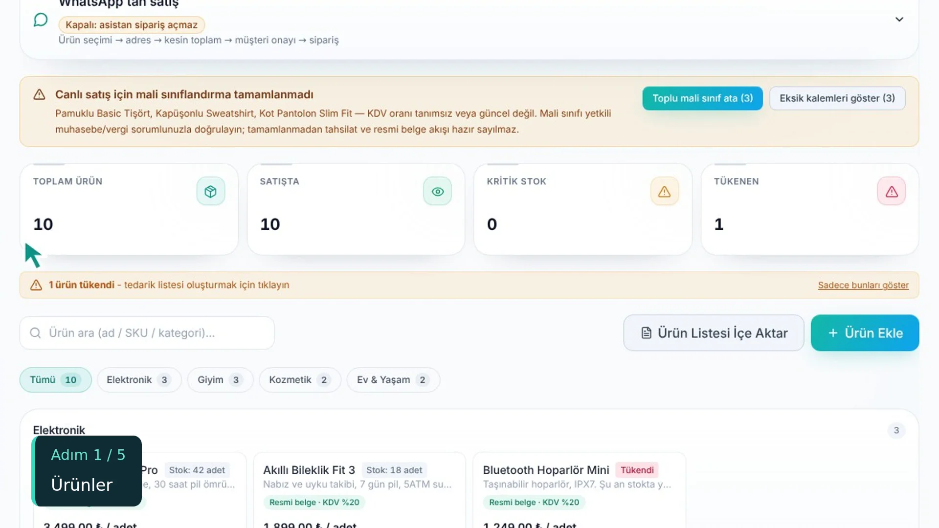Click 'Stok: 18 adet' badge
Viewport: 939px width, 528px height.
click(394, 470)
